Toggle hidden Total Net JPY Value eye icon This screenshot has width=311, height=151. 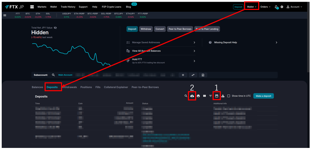click(x=55, y=28)
